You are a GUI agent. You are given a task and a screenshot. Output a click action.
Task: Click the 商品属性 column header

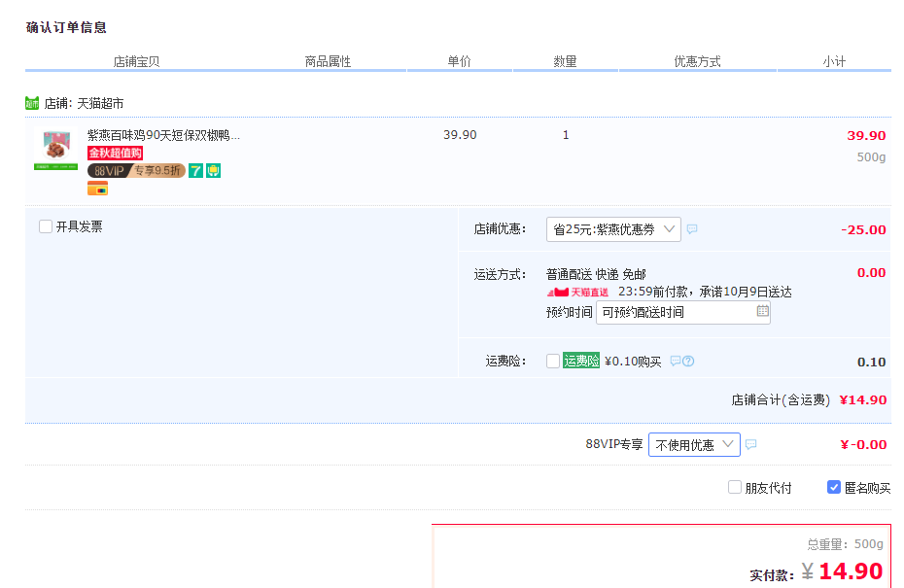tap(328, 61)
